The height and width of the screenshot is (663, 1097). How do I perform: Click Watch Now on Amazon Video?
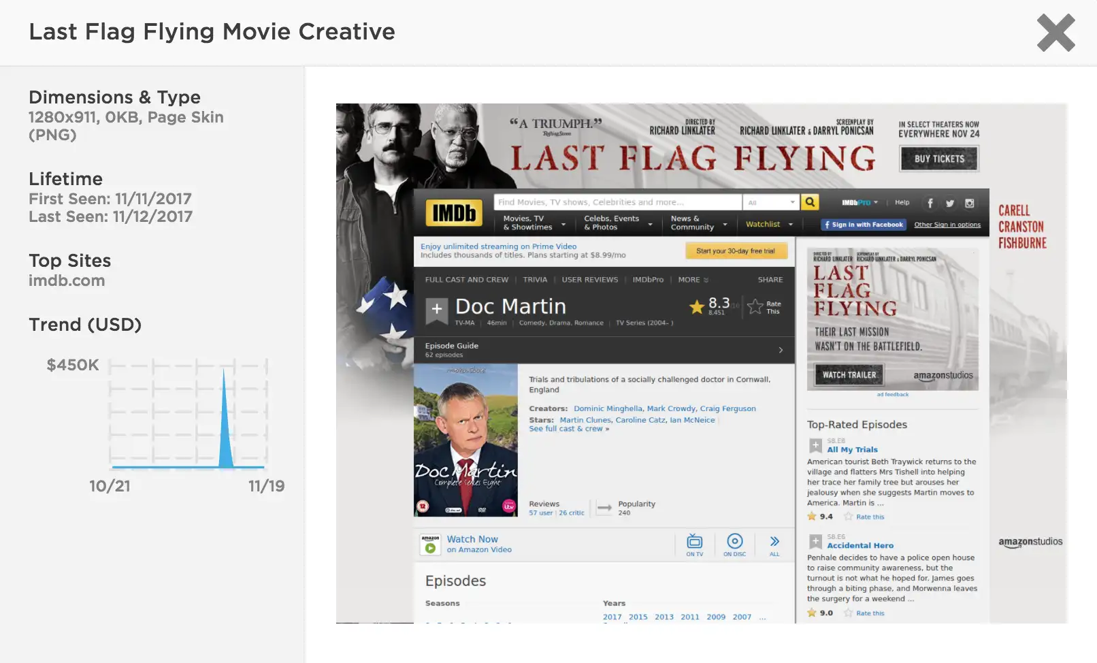(479, 544)
